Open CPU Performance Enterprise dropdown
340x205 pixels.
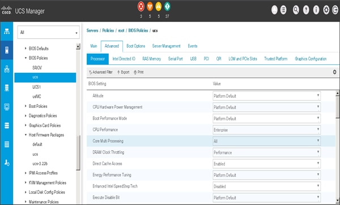(x=266, y=130)
